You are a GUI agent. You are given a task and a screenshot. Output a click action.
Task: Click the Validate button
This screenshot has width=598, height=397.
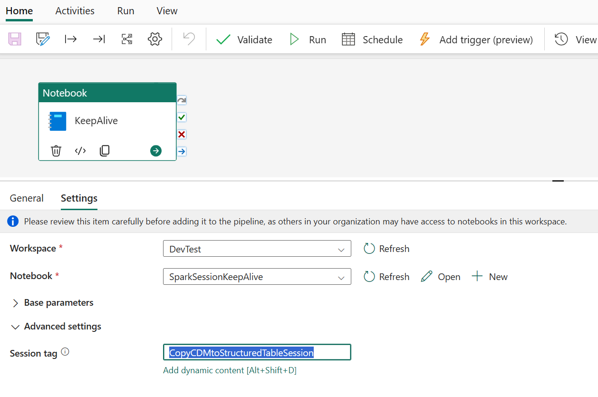point(244,40)
